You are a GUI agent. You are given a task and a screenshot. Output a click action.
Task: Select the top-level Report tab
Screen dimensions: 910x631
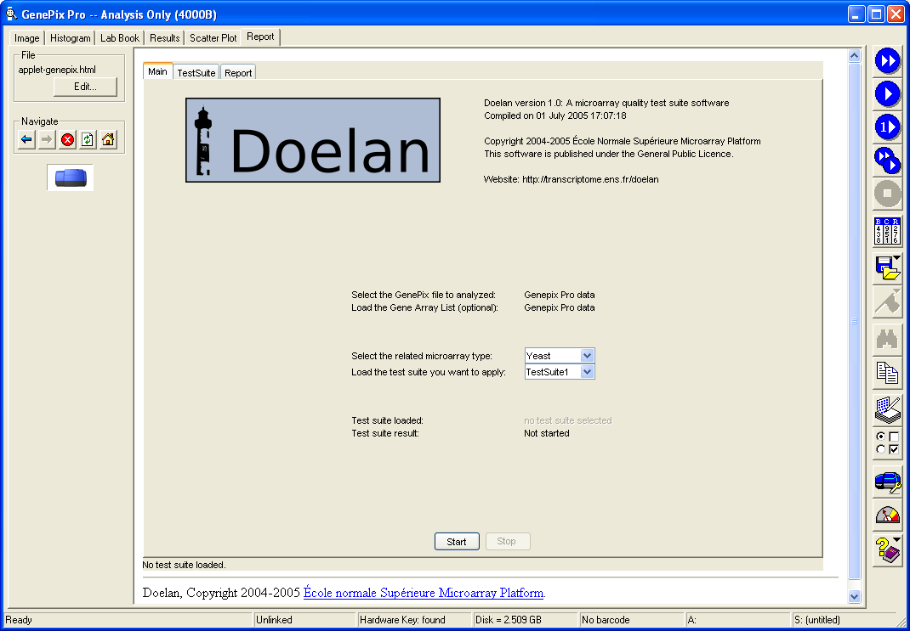point(260,37)
